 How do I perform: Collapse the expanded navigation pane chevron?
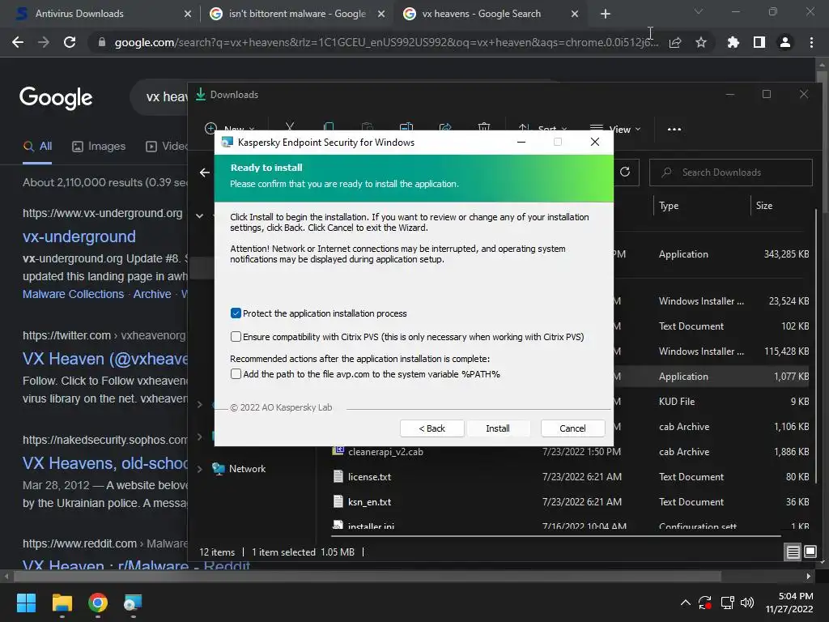click(x=200, y=215)
